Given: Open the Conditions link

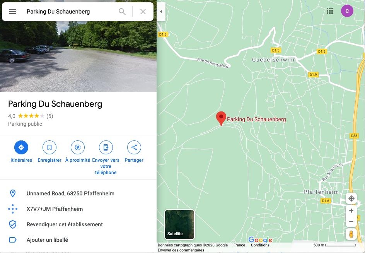Looking at the screenshot, I should 260,245.
